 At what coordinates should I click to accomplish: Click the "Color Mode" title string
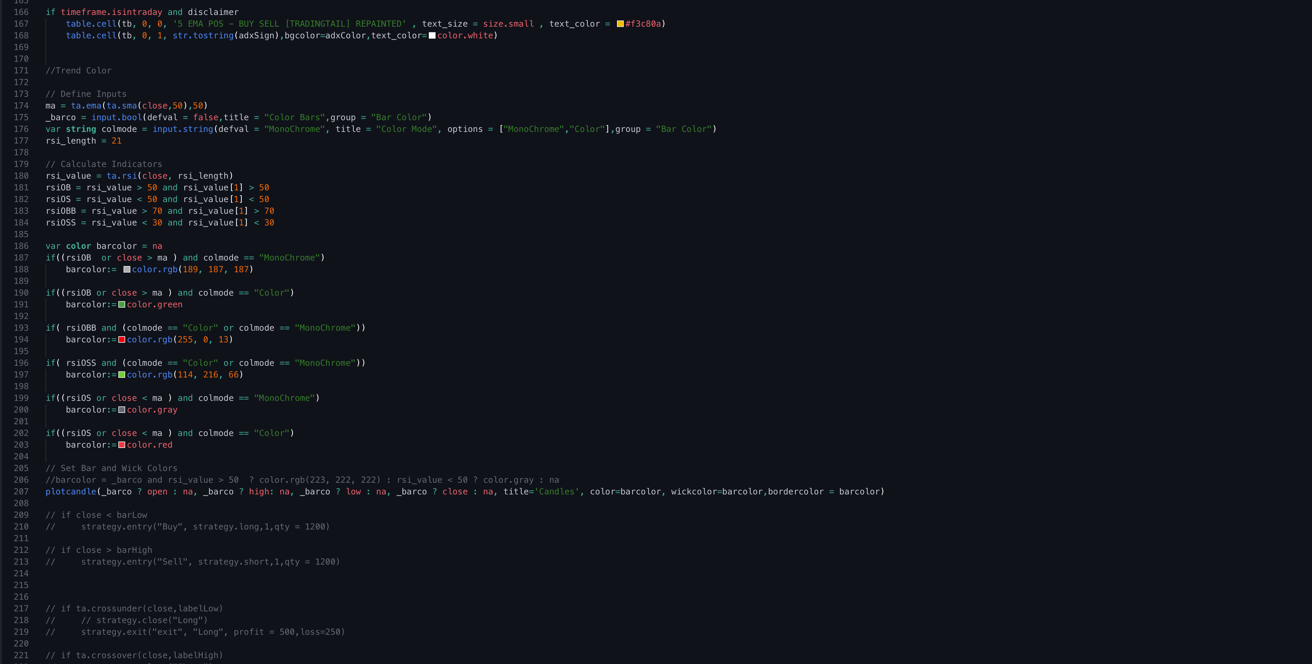click(406, 129)
